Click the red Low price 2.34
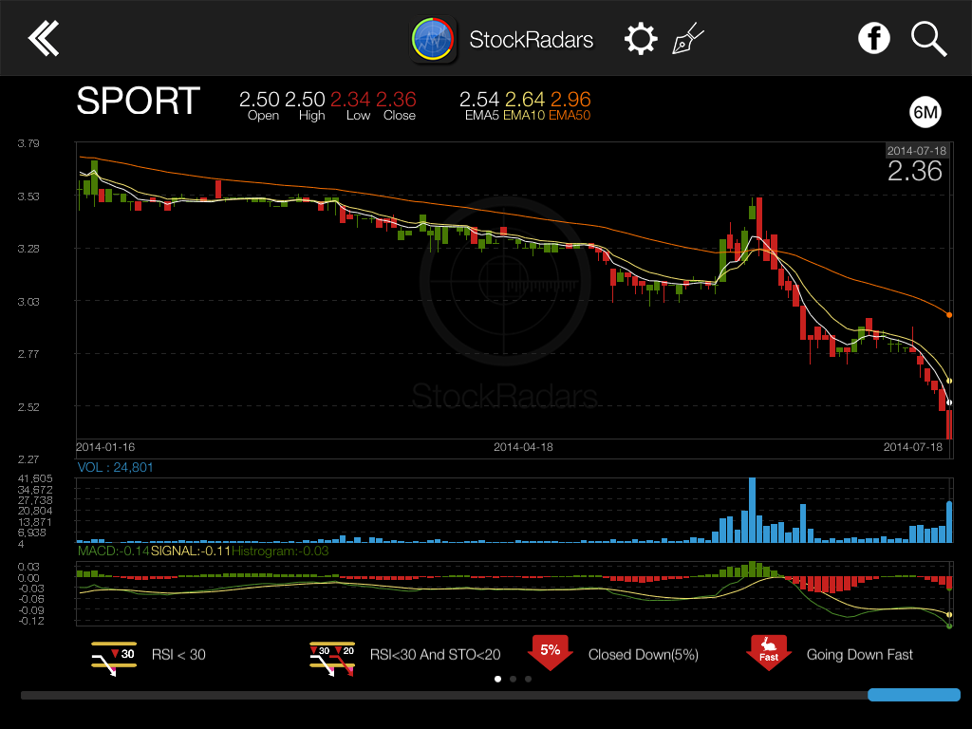The image size is (972, 729). [x=350, y=99]
